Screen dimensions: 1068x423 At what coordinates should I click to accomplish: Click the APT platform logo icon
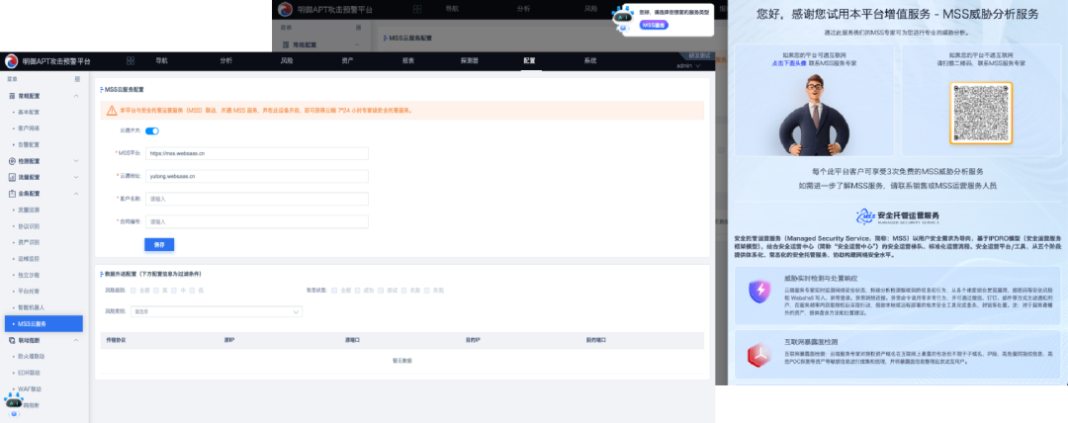(x=12, y=61)
